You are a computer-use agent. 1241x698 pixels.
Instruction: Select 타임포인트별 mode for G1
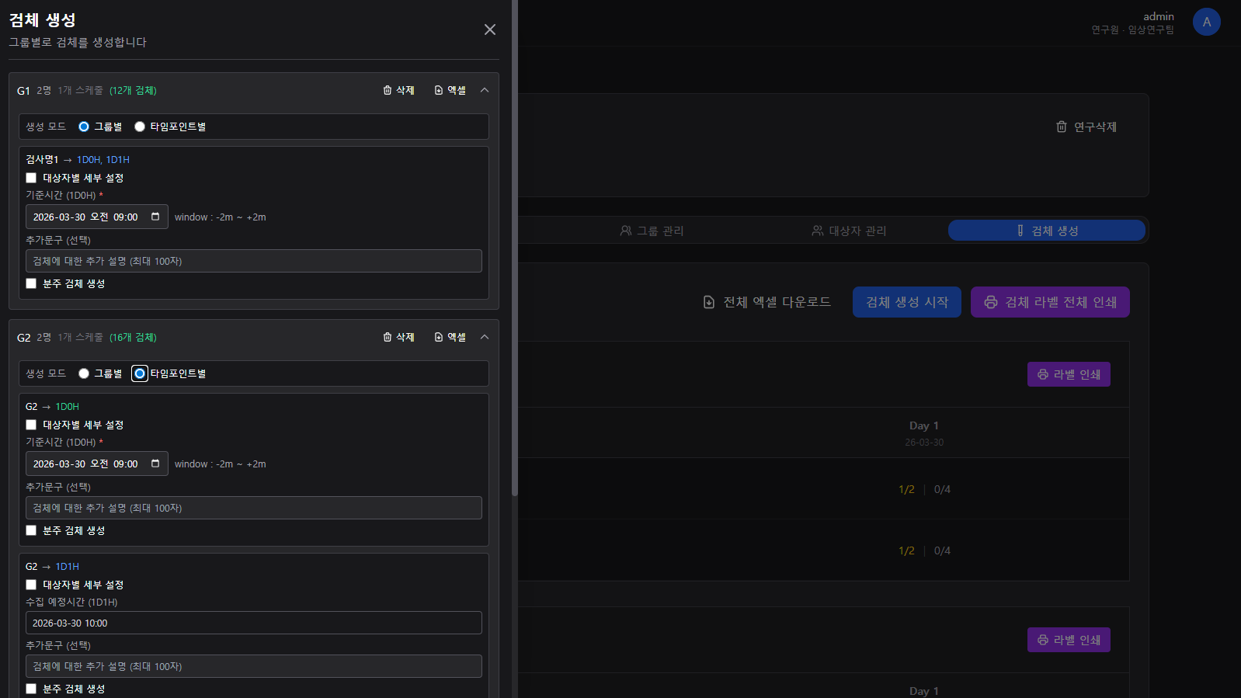pos(140,127)
